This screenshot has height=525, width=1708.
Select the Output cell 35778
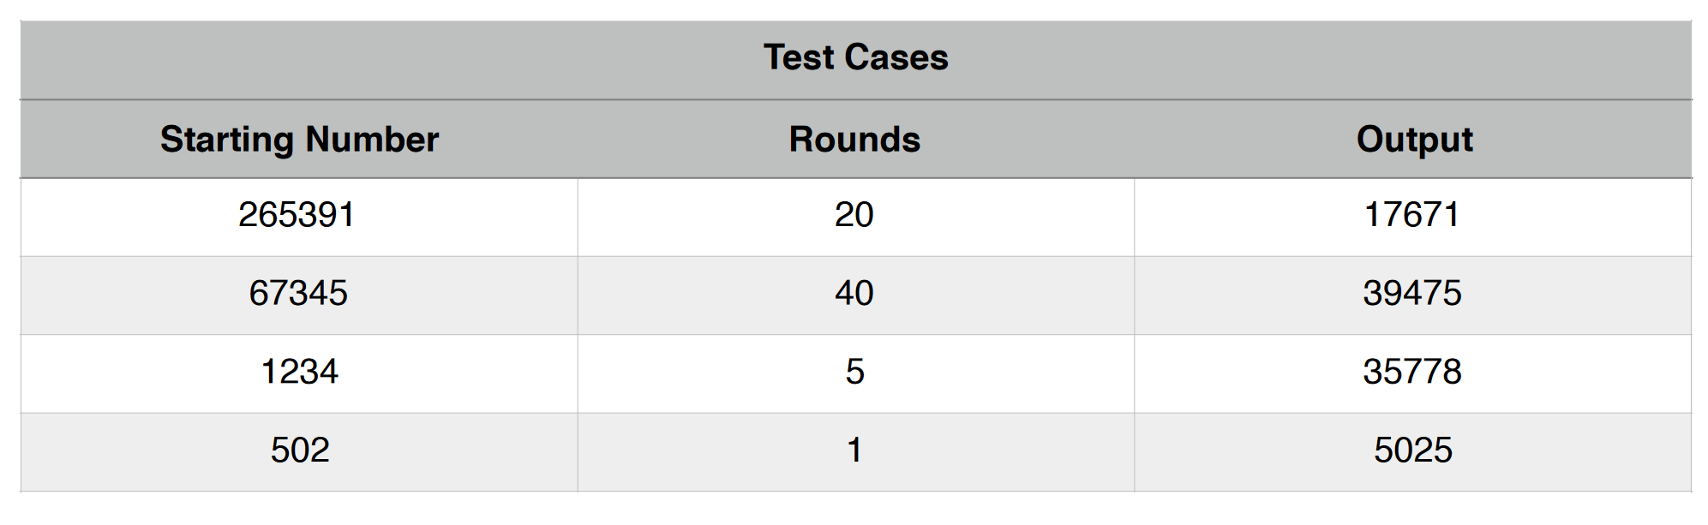click(x=1413, y=374)
